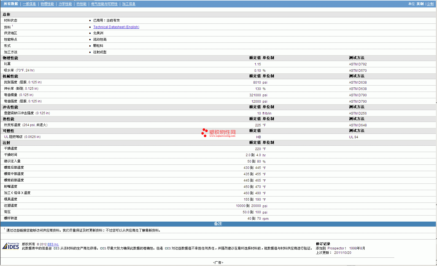Click the UL 阻燃等级 row label
437x266 pixels.
[22, 137]
